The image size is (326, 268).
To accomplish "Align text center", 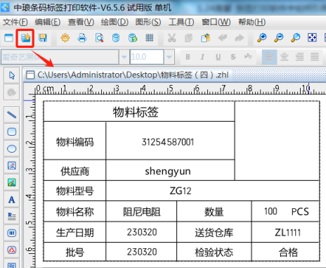I will (x=285, y=57).
